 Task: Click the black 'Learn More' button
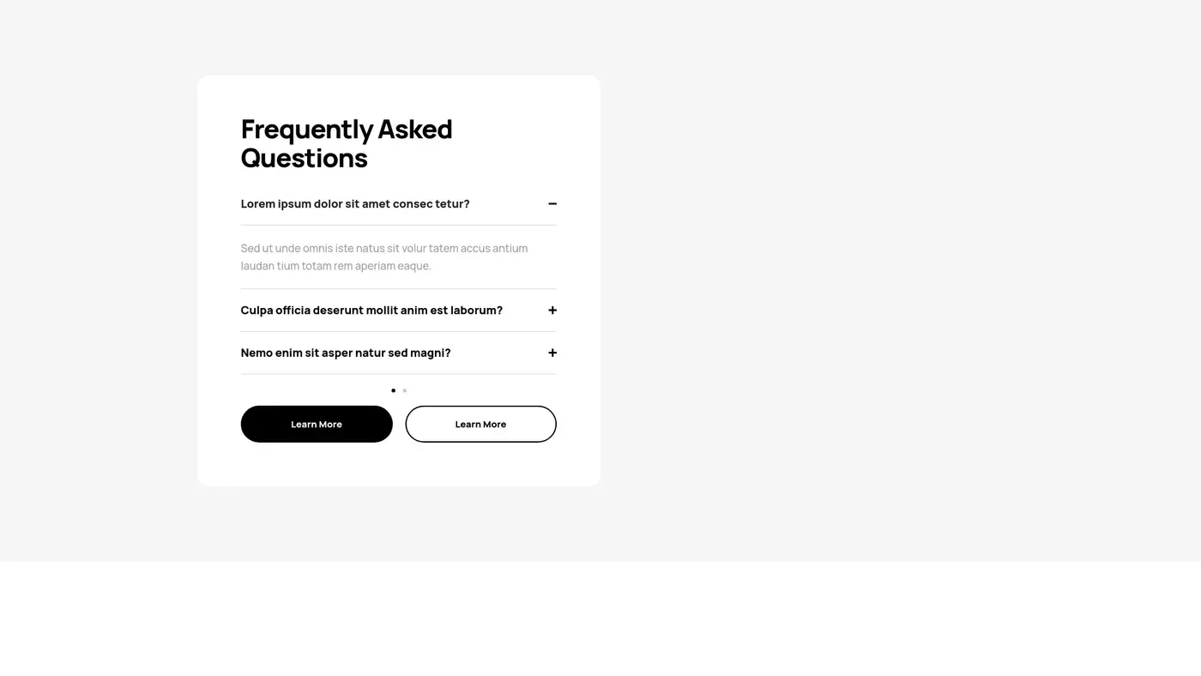click(317, 423)
